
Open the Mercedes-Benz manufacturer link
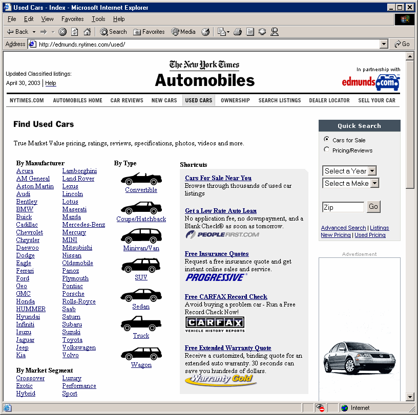tap(83, 225)
